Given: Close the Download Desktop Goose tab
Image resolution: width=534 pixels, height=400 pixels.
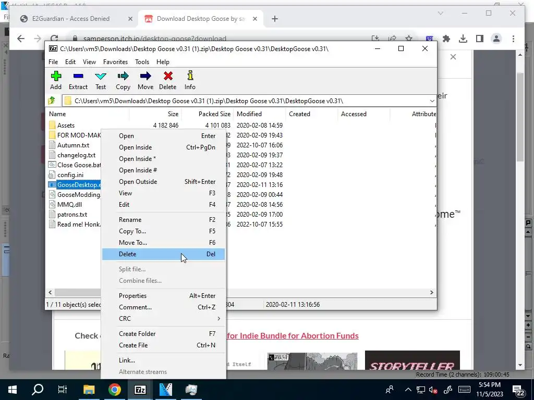Looking at the screenshot, I should (254, 19).
